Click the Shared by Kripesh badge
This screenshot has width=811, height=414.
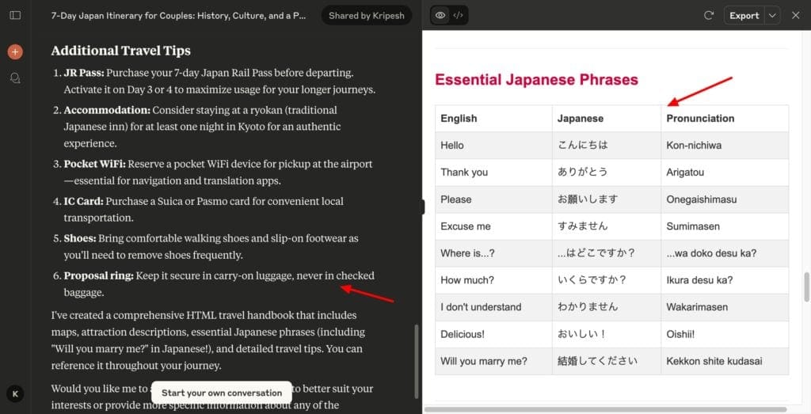pos(366,16)
